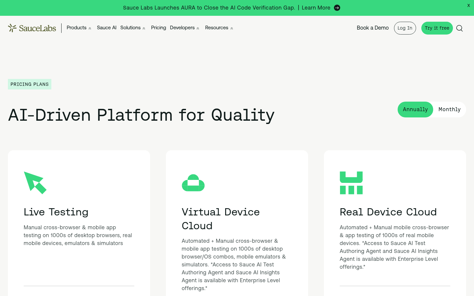This screenshot has height=296, width=474.
Task: Go to the Pricing nav link
Action: coord(159,28)
